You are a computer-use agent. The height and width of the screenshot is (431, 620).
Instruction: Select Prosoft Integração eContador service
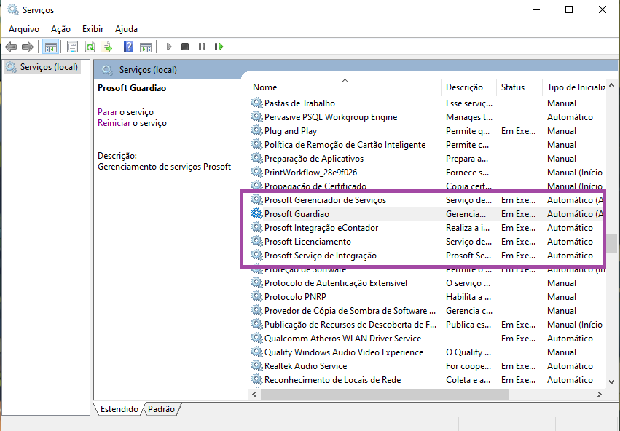point(428,228)
